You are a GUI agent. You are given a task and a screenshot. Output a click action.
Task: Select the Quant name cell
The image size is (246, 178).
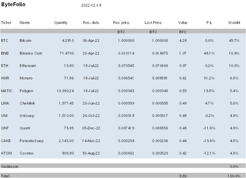click(25, 128)
